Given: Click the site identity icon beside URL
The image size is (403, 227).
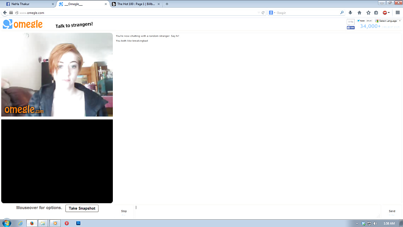Looking at the screenshot, I should tap(17, 12).
